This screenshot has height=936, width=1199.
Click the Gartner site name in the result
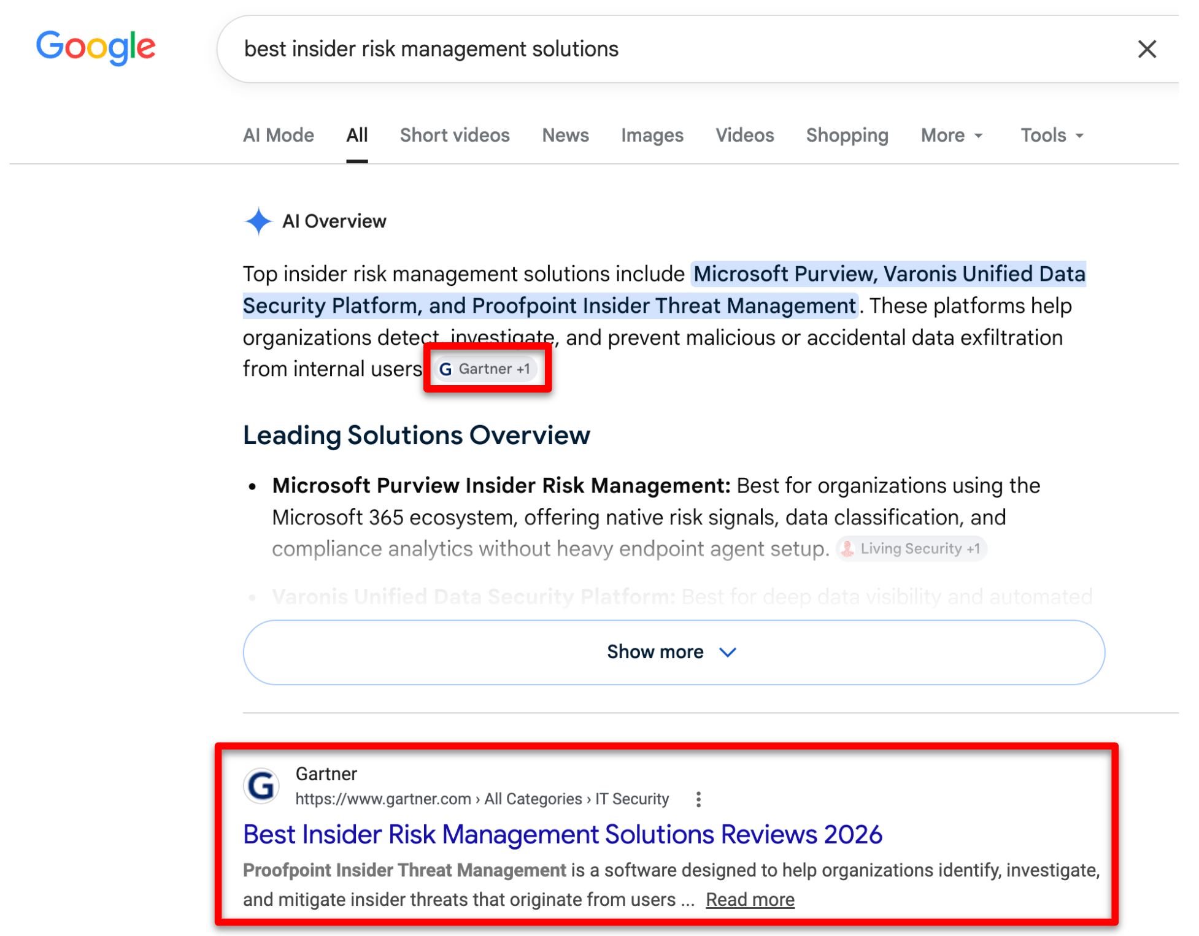(326, 773)
